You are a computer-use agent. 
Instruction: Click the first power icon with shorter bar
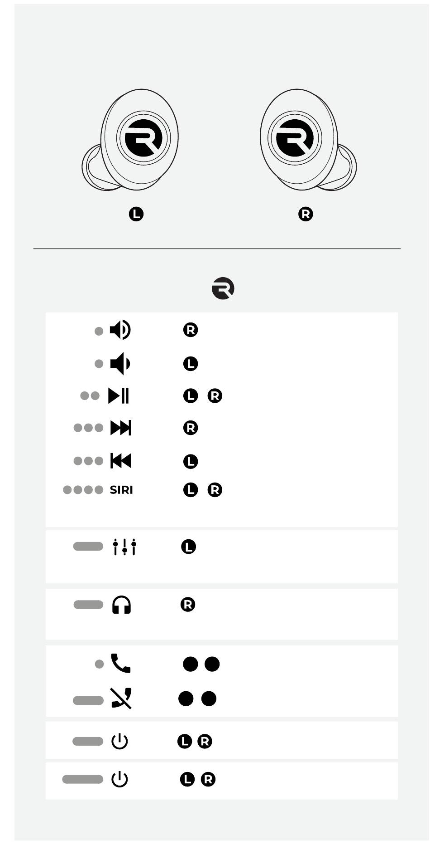(x=119, y=742)
